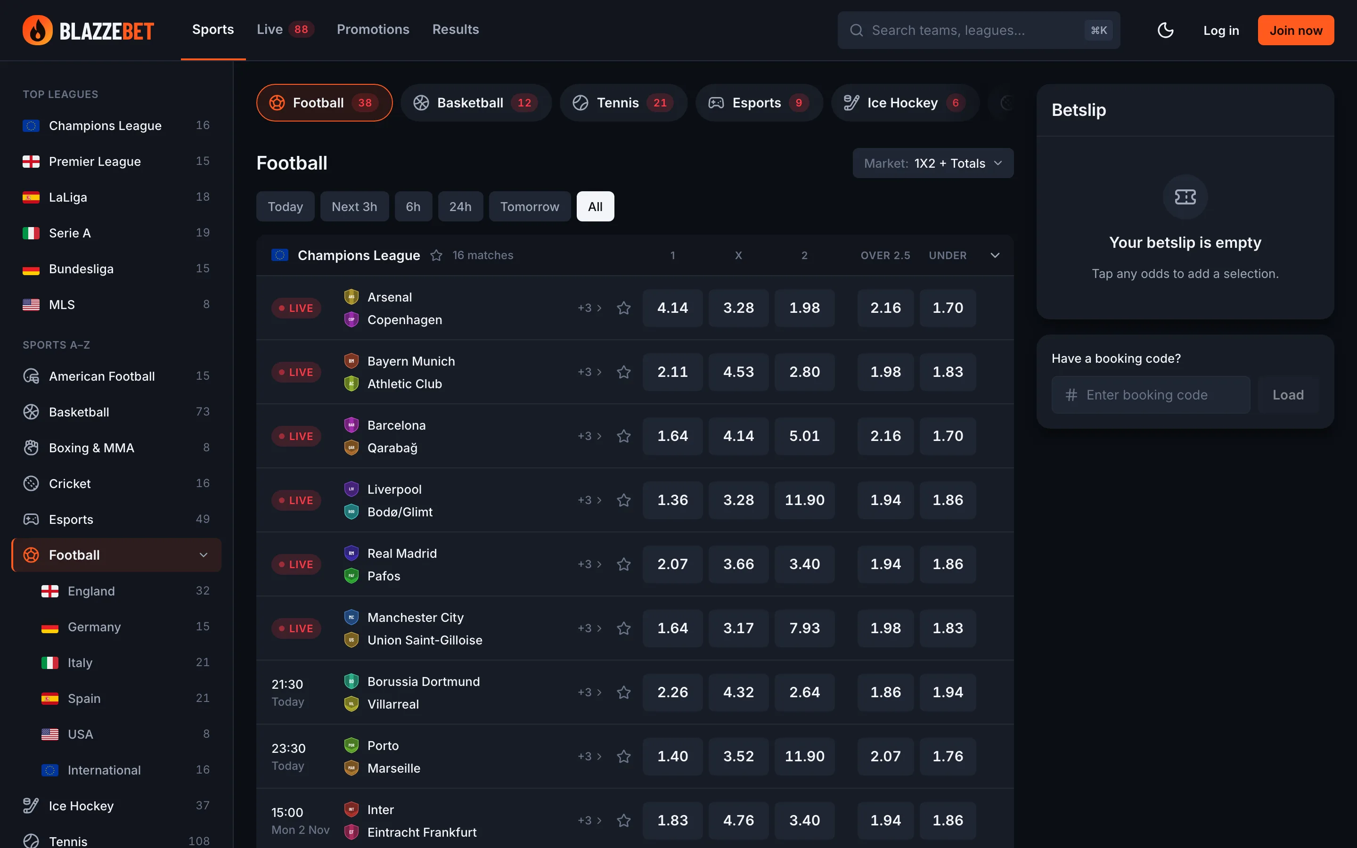Image resolution: width=1357 pixels, height=848 pixels.
Task: Favorite the Champions League with its star
Action: point(436,255)
